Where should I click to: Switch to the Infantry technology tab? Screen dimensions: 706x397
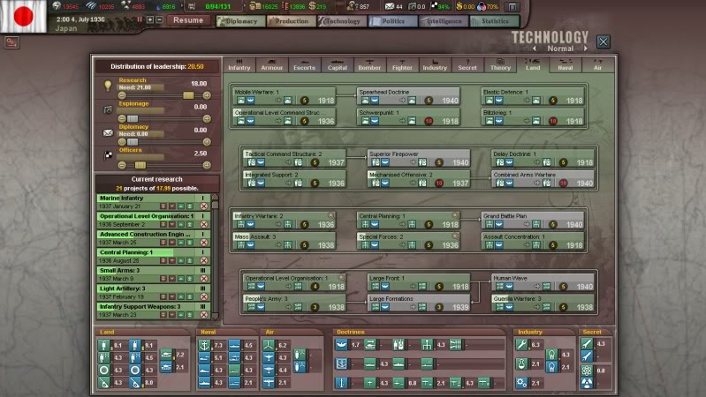[x=239, y=66]
